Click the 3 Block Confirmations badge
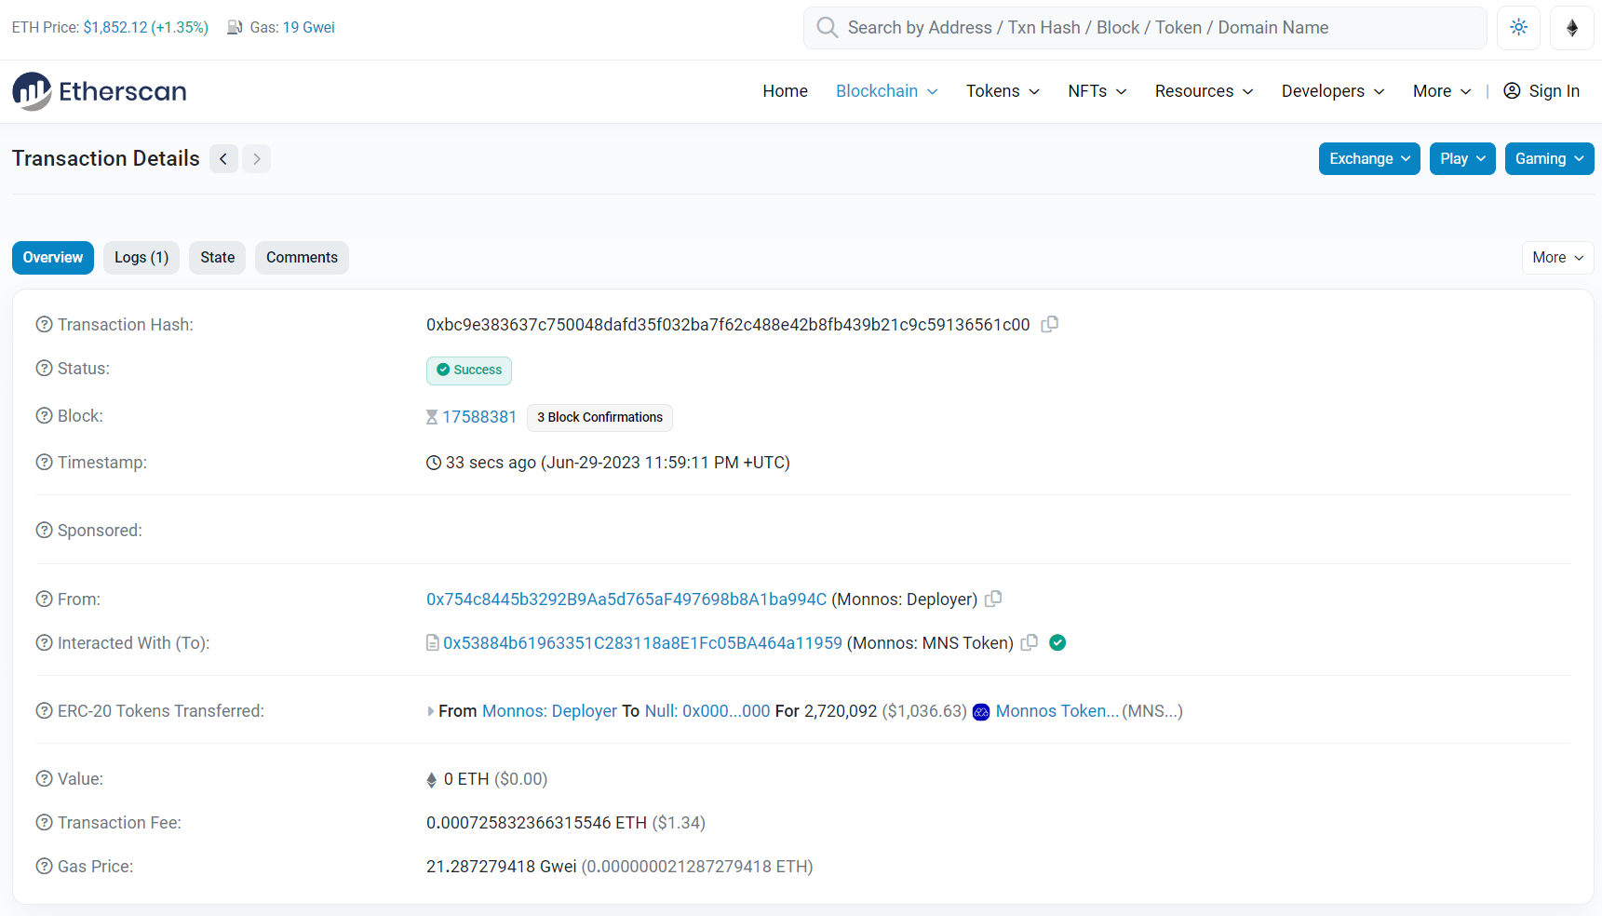The image size is (1602, 916). coord(599,417)
